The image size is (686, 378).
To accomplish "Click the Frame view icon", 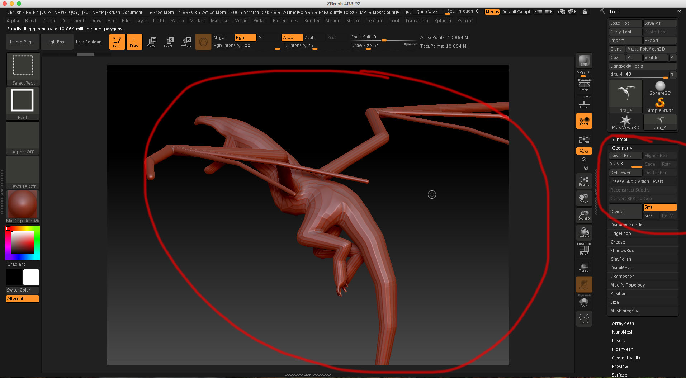I will (x=584, y=181).
